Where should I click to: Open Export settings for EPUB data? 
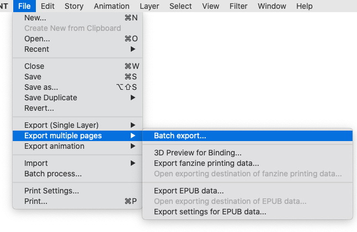210,212
